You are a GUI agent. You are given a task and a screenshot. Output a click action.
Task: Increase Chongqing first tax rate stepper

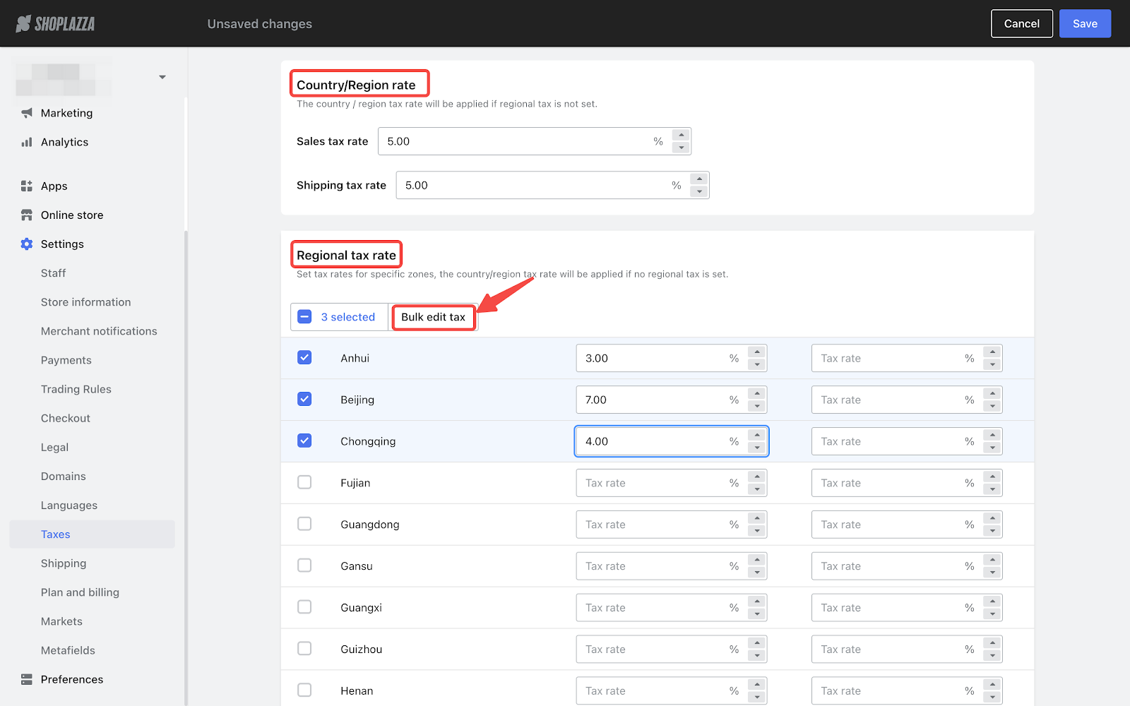coord(757,435)
